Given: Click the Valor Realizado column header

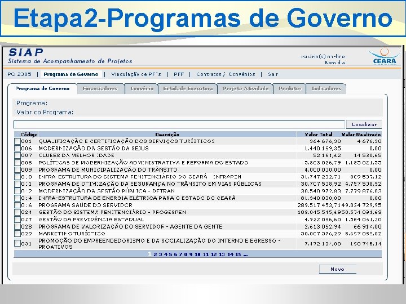Looking at the screenshot, I should click(361, 135).
